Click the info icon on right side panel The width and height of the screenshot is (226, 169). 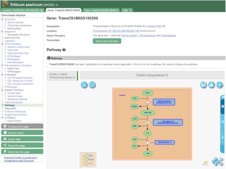223,137
